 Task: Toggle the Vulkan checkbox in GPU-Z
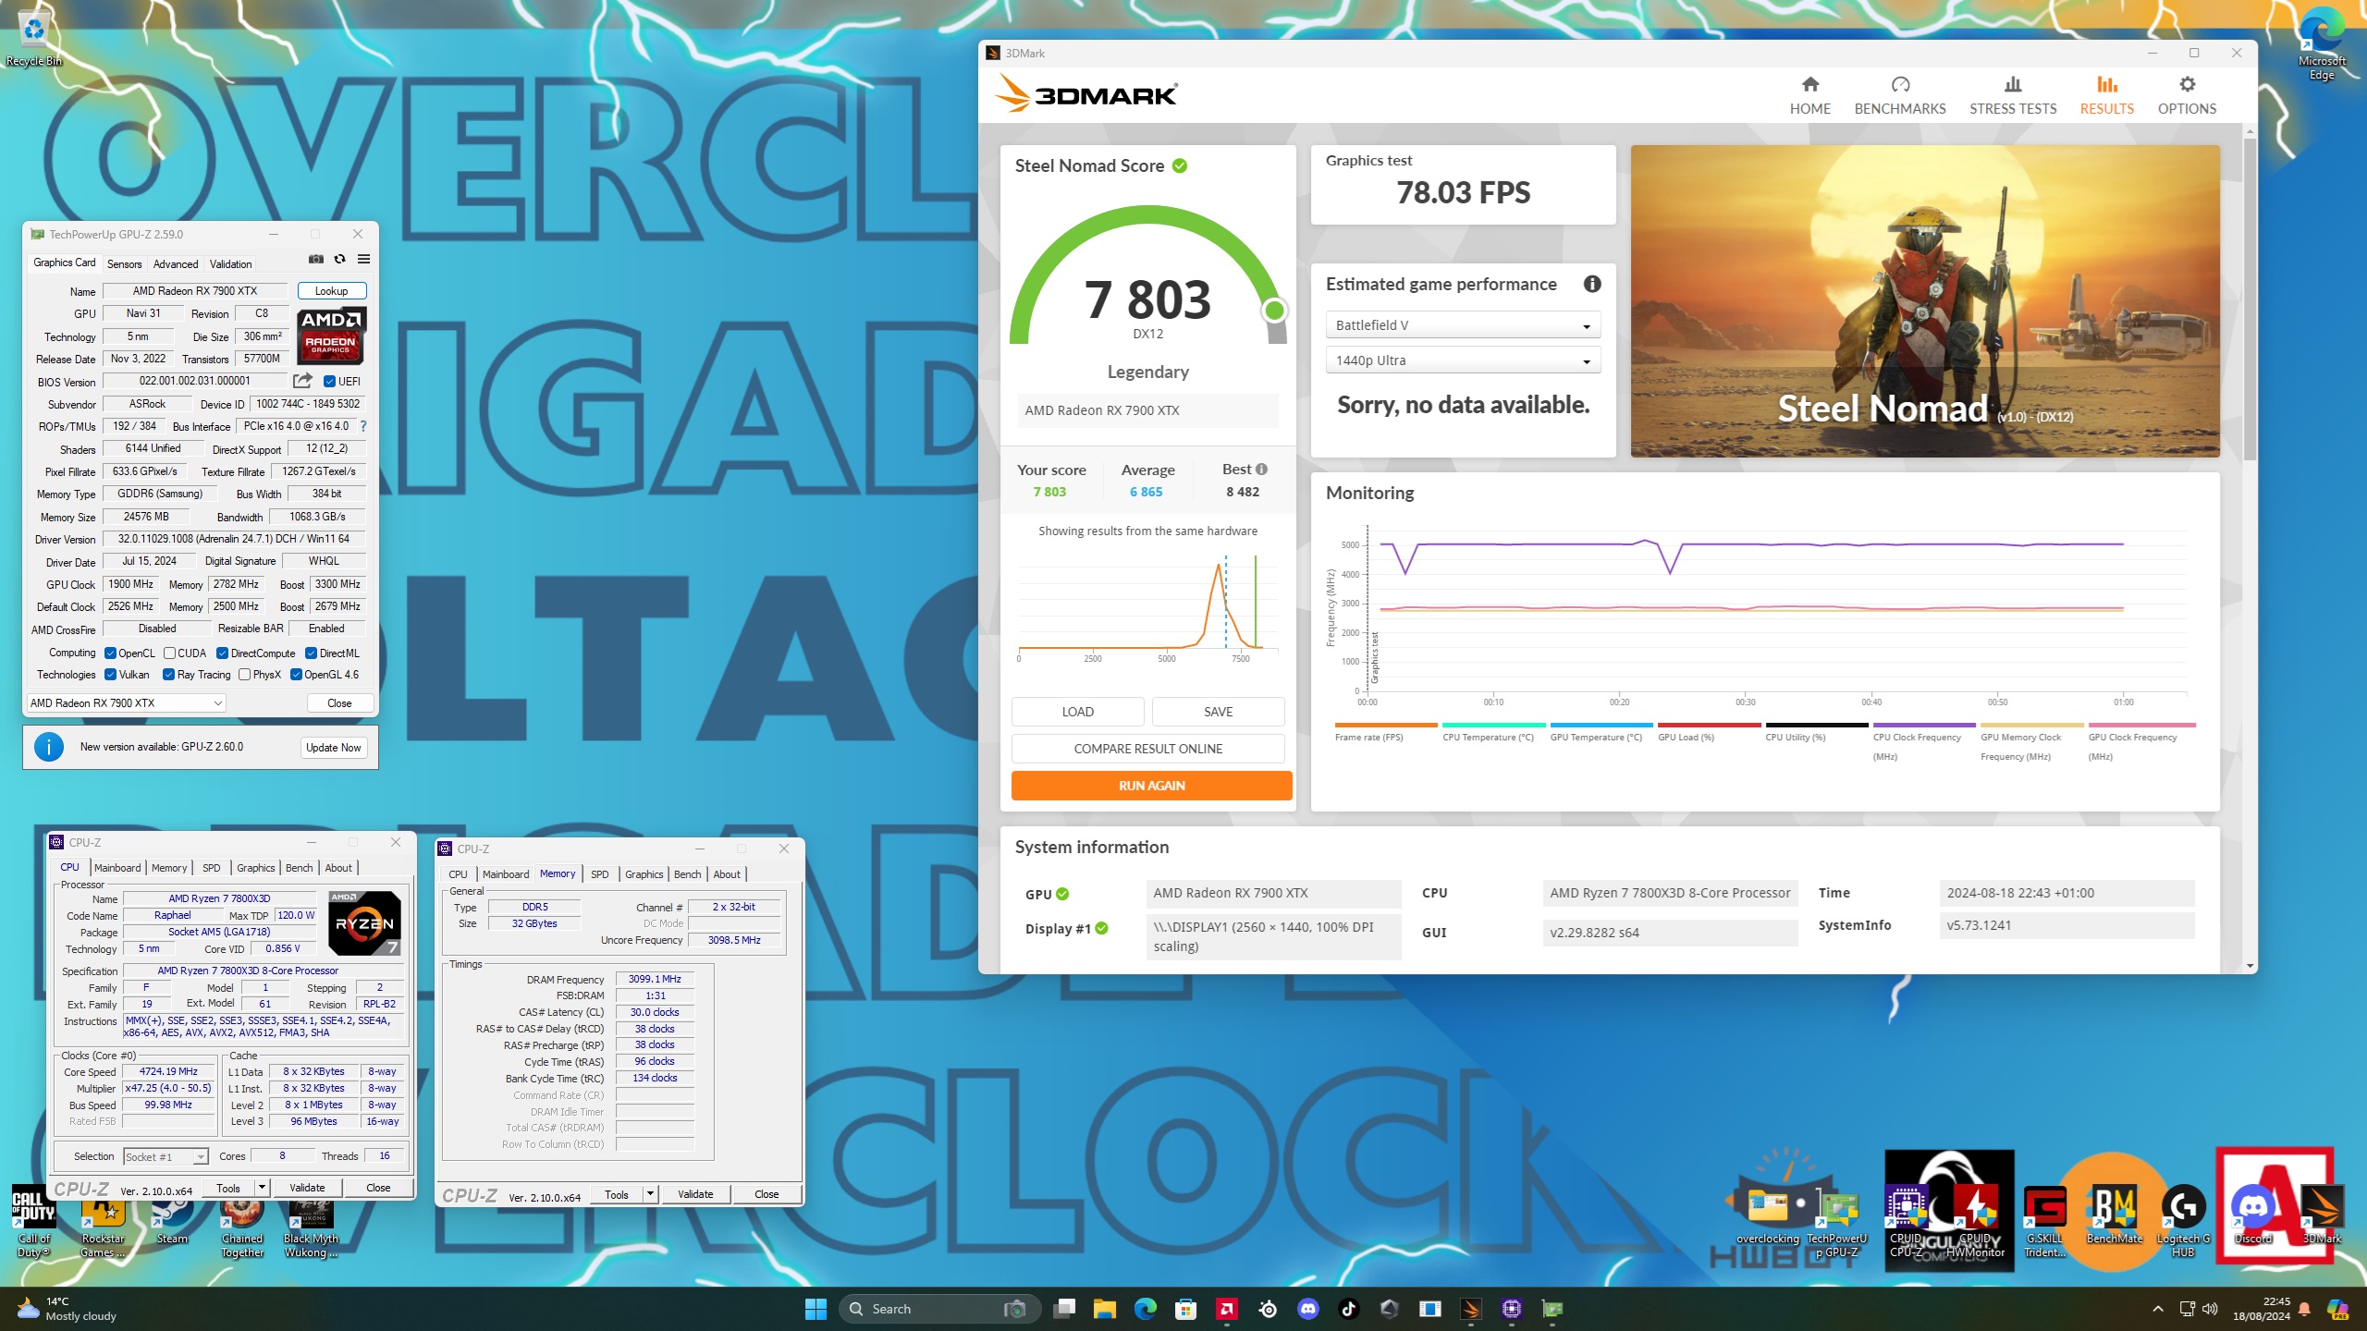point(110,675)
